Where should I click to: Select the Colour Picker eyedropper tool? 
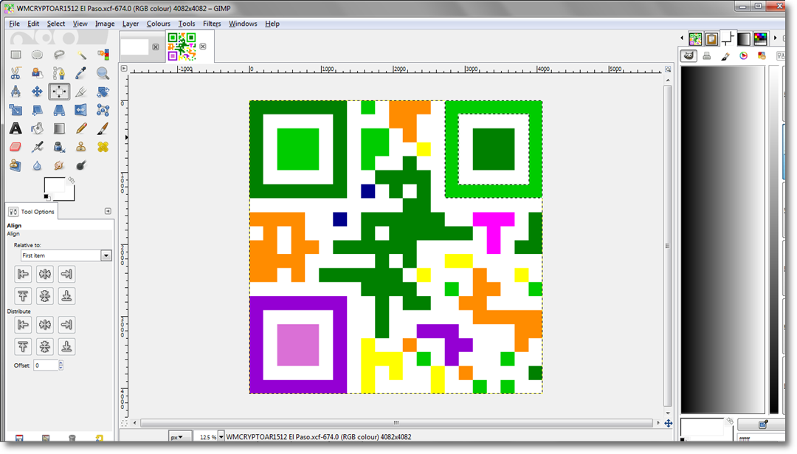click(x=81, y=73)
